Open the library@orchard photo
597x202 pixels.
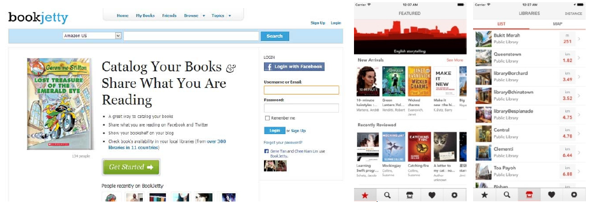483,77
